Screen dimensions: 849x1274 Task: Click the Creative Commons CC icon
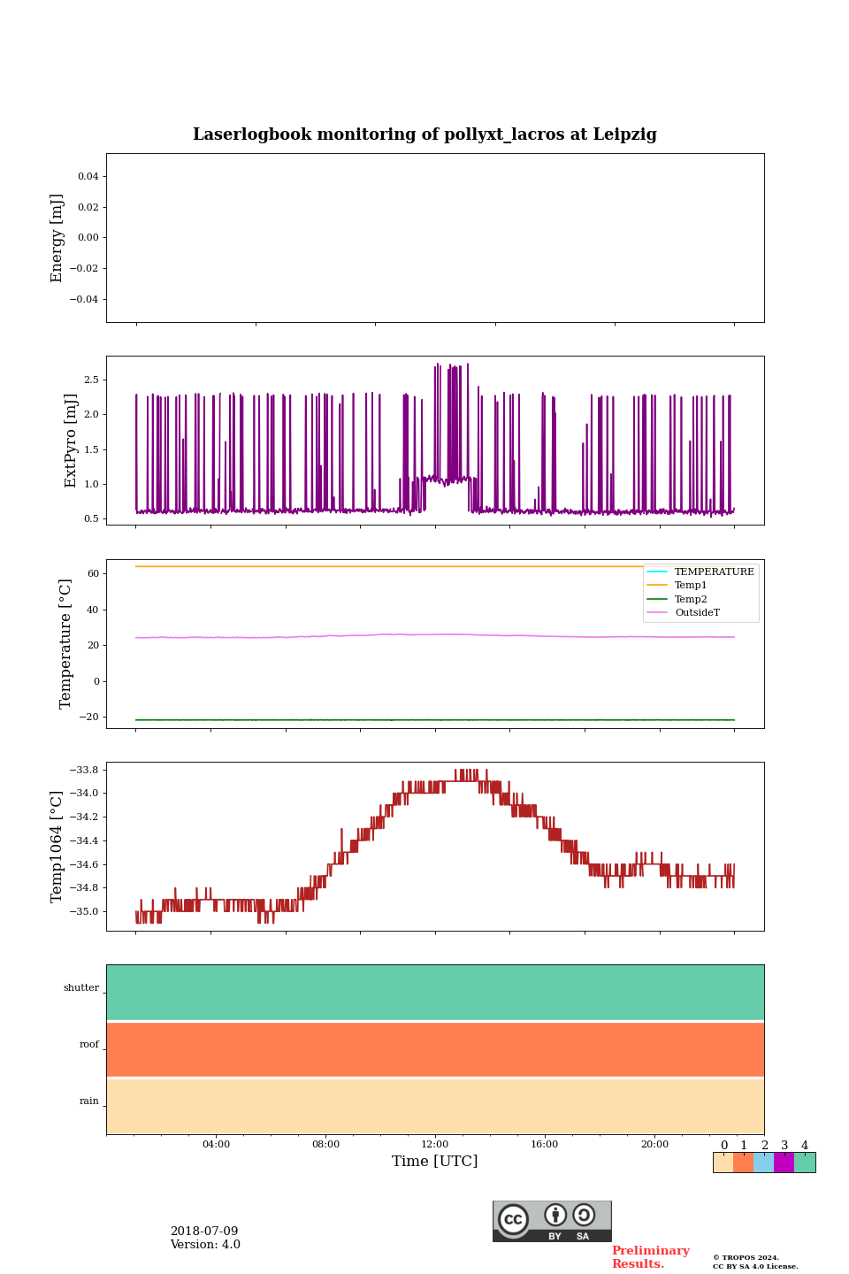point(513,1219)
